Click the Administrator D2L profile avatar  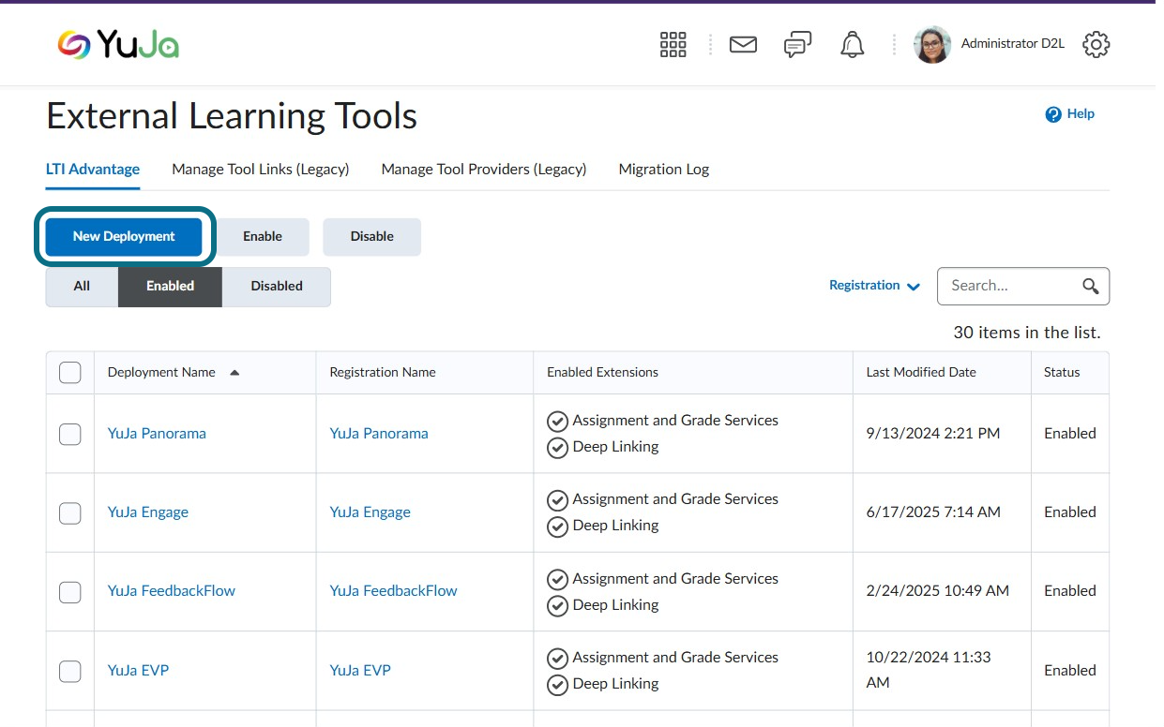pyautogui.click(x=932, y=44)
